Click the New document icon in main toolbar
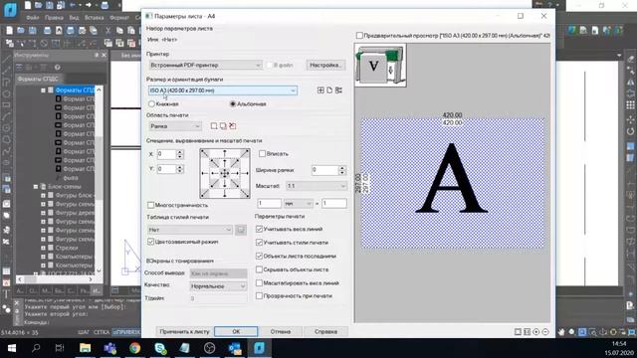Viewport: 637px width, 358px height. tap(9, 31)
